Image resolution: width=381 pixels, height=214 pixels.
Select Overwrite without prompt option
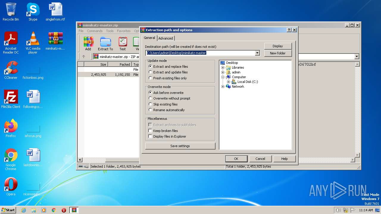(x=169, y=98)
